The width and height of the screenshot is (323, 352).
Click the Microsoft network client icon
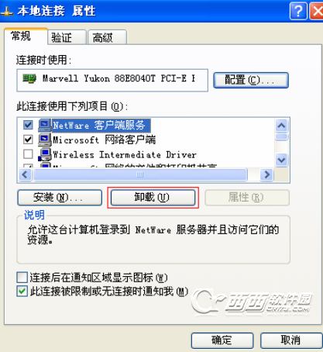(x=45, y=140)
